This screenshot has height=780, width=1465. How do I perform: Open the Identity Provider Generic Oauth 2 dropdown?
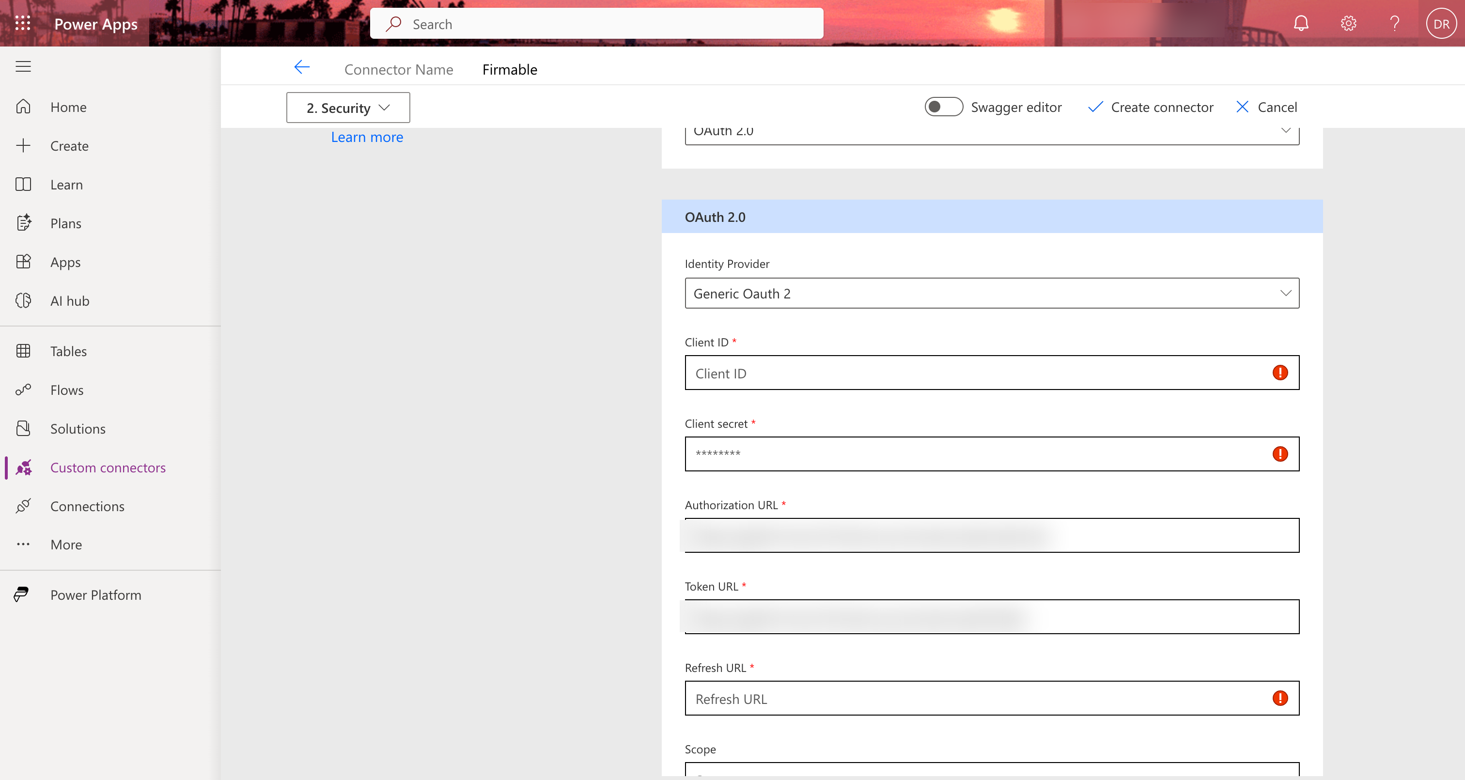pos(992,294)
